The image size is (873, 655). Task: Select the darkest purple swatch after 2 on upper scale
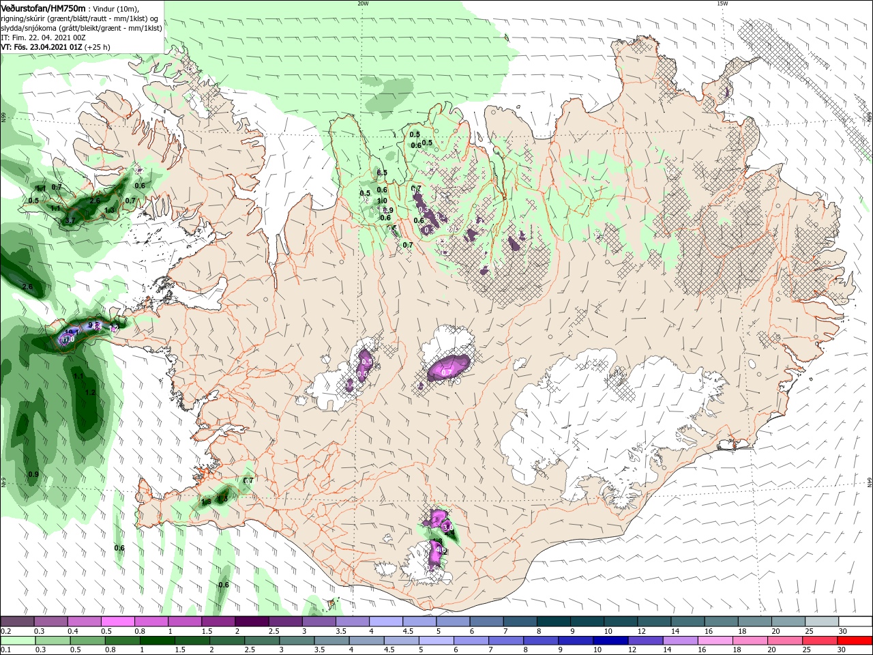click(x=252, y=622)
